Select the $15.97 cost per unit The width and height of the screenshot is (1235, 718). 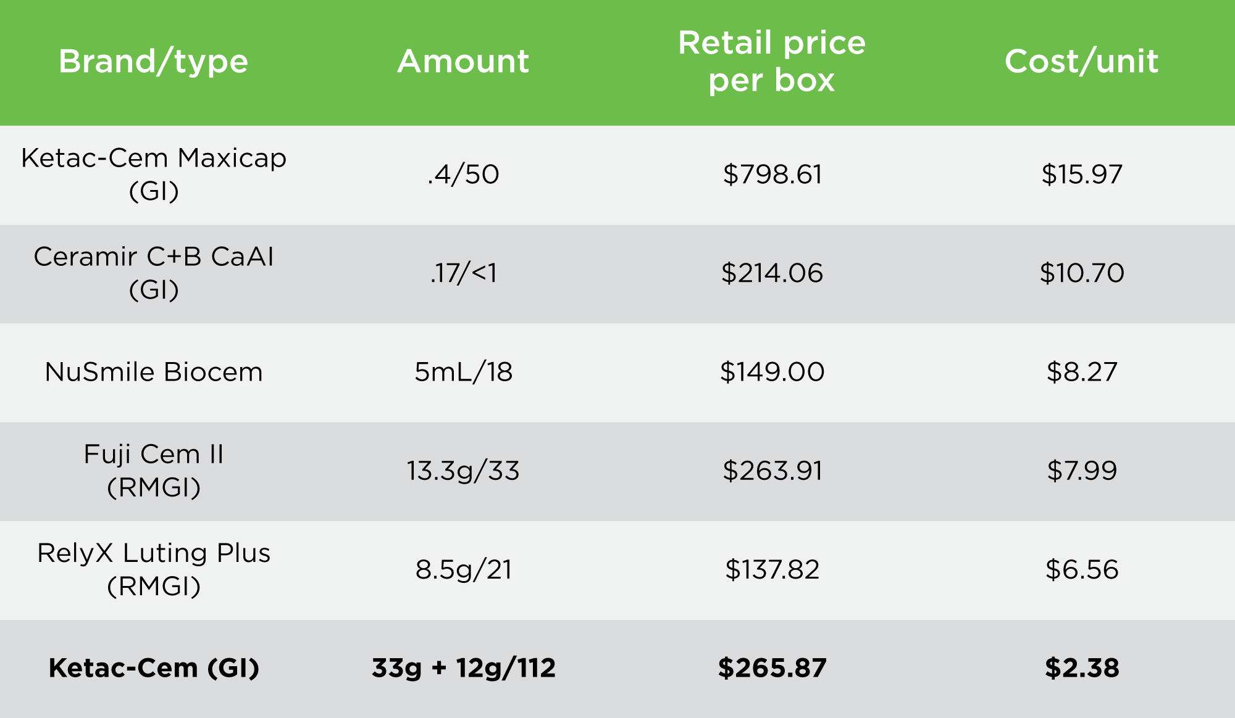[x=1082, y=175]
